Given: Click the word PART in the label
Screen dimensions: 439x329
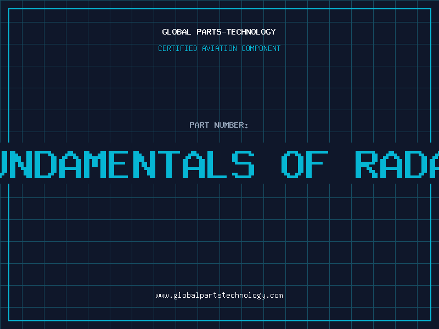Looking at the screenshot, I should click(199, 125).
